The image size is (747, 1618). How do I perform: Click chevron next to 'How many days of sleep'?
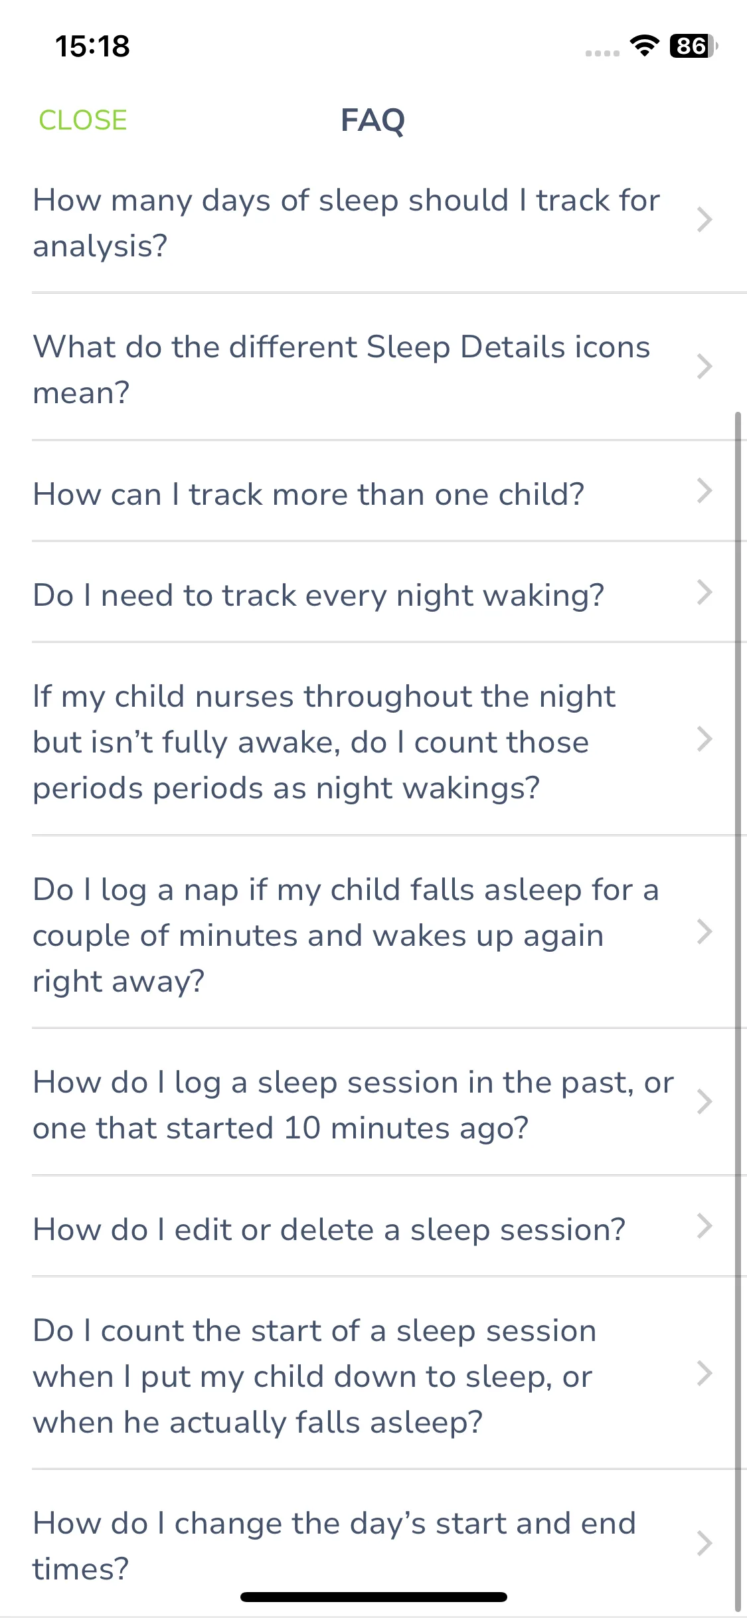pos(705,220)
